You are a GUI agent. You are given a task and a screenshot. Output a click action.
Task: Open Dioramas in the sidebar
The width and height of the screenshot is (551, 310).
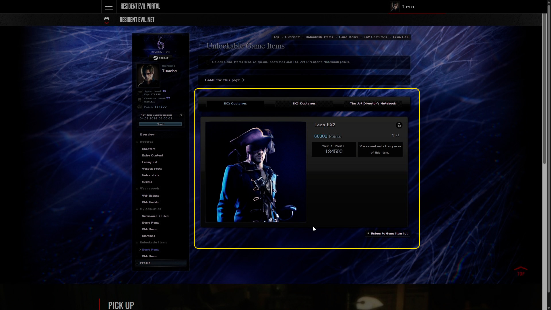pos(148,236)
